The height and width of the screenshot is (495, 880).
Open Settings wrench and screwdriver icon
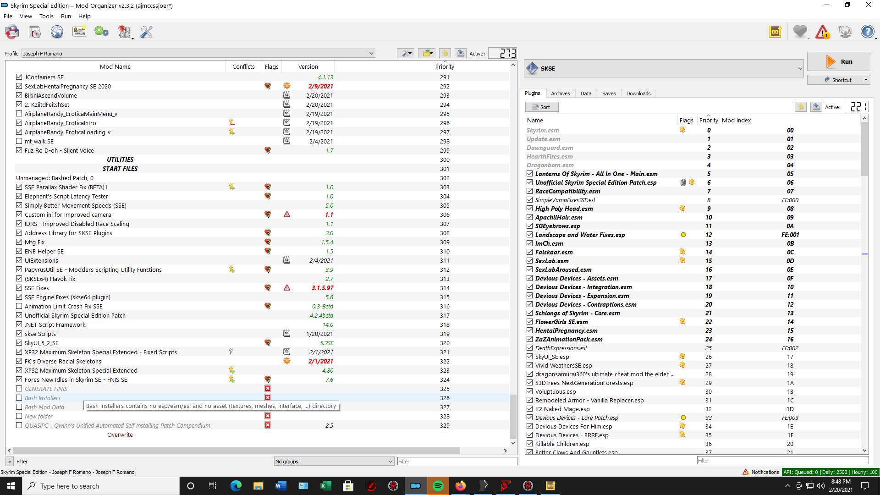click(x=147, y=32)
